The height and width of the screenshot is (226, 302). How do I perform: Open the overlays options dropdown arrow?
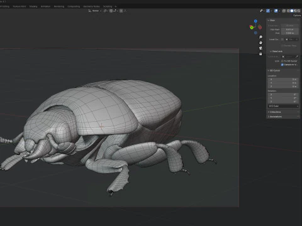point(279,11)
